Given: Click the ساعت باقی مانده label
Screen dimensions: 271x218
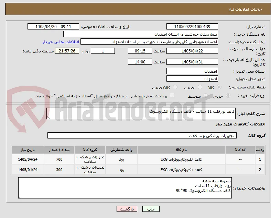Looking at the screenshot, I should 38,51.
